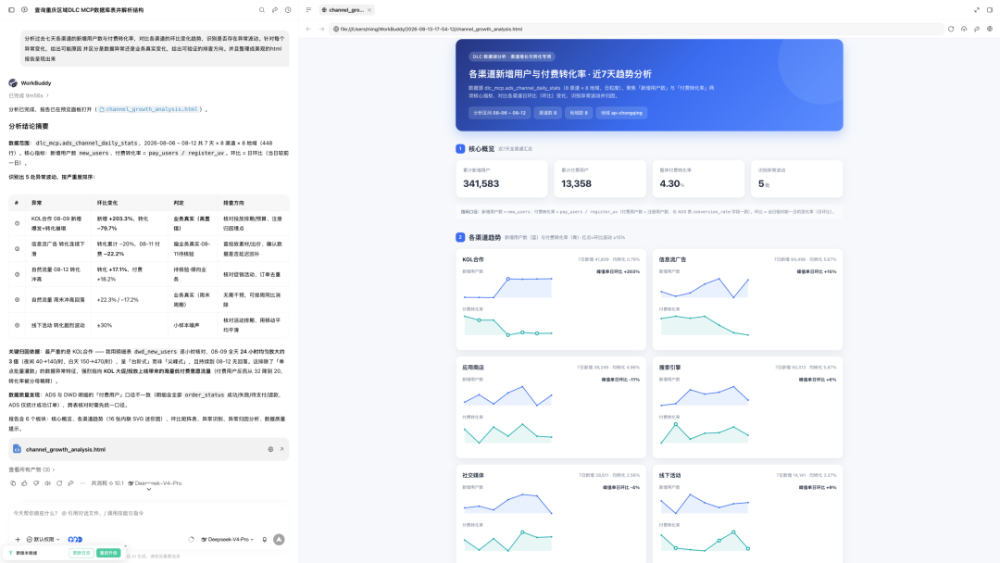The height and width of the screenshot is (563, 1000).
Task: Click the blue connected tools icon cluster
Action: 75,540
